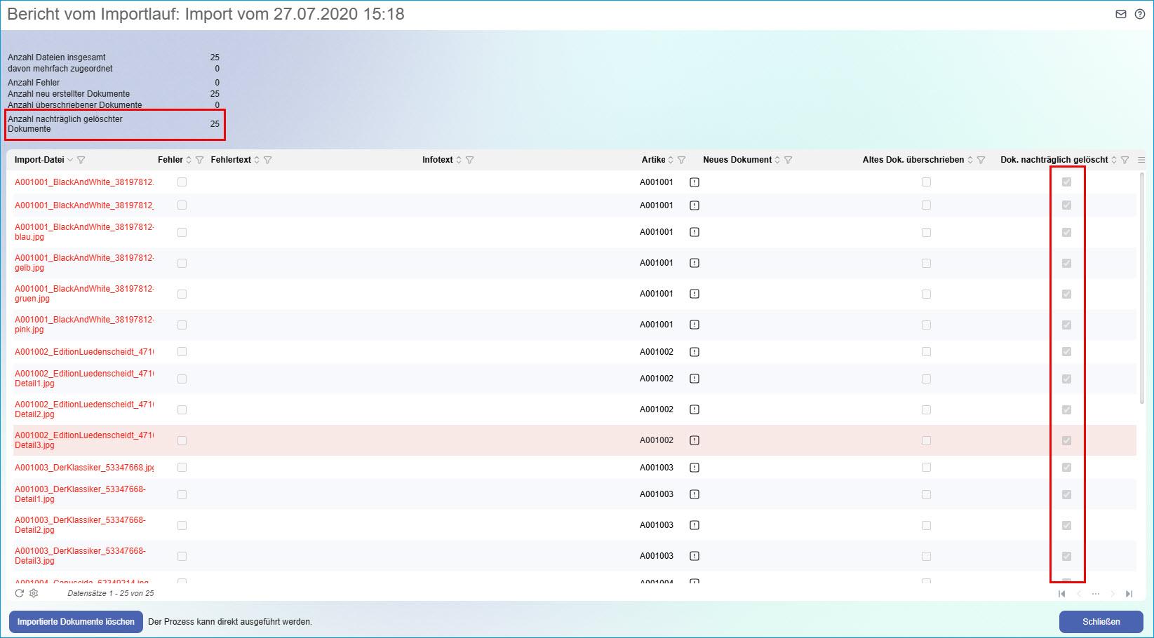The height and width of the screenshot is (638, 1154).
Task: Open document info icon for A001003 Detail3.jpg row
Action: tap(695, 556)
